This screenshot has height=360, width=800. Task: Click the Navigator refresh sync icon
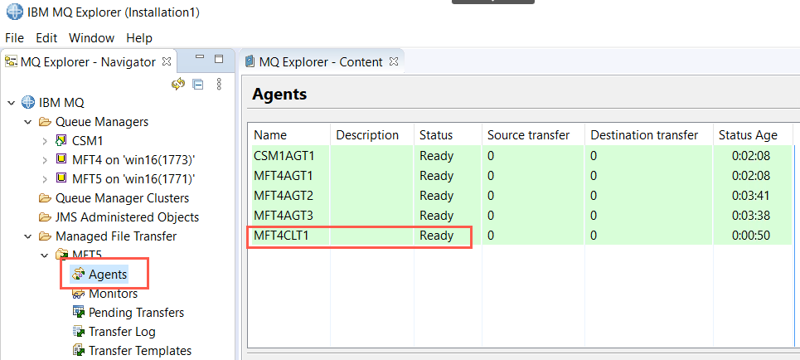click(x=178, y=85)
